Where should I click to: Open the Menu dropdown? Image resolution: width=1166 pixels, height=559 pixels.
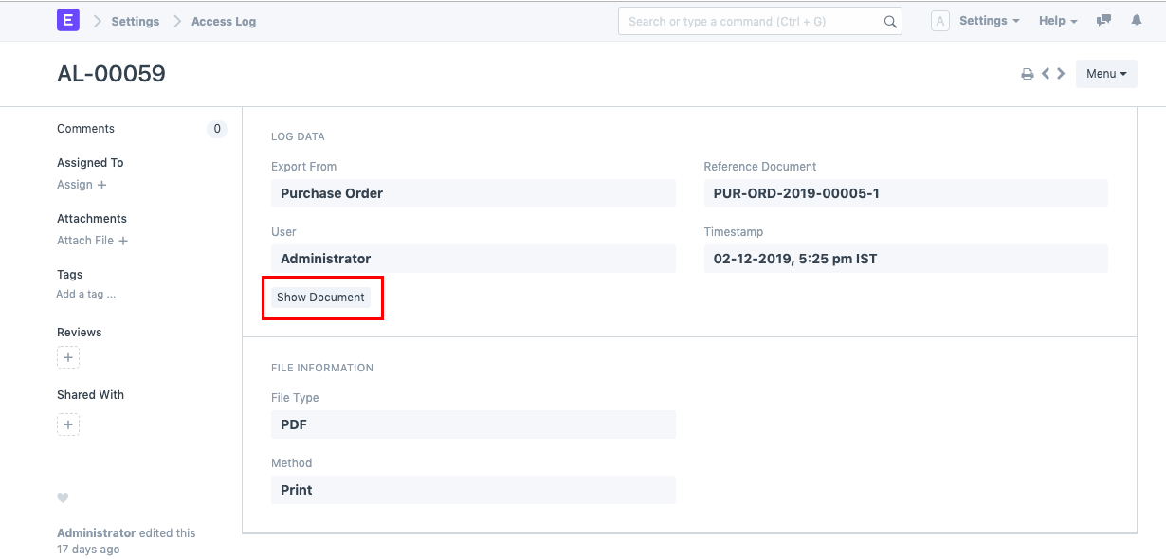pos(1105,73)
